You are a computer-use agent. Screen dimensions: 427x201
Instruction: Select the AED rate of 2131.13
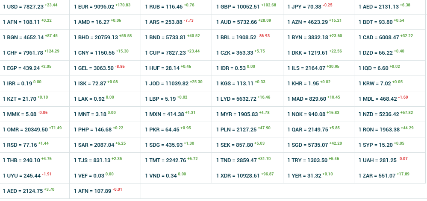click(378, 7)
